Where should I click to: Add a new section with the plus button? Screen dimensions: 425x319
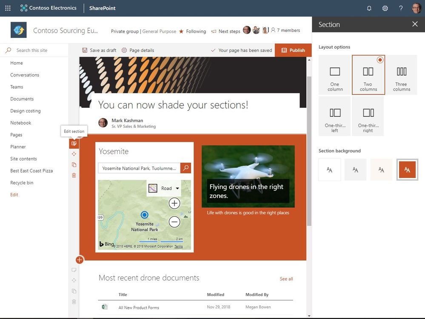point(80,260)
